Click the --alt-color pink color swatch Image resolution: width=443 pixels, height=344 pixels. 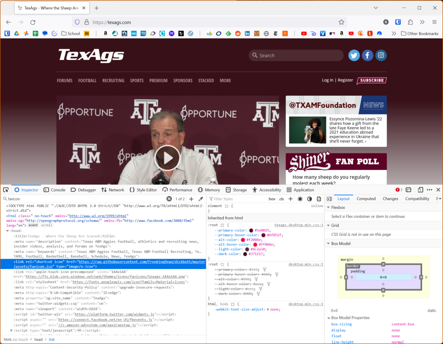coord(243,240)
